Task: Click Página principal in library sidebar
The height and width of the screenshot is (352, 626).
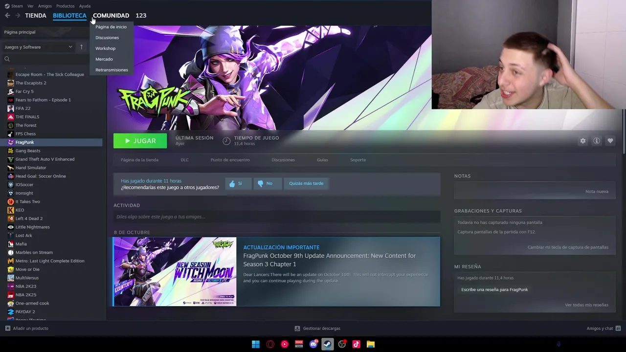Action: coord(20,32)
